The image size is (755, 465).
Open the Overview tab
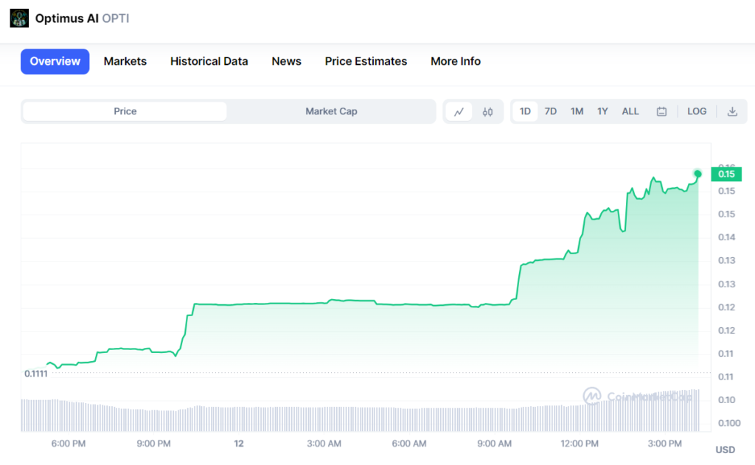click(x=55, y=61)
